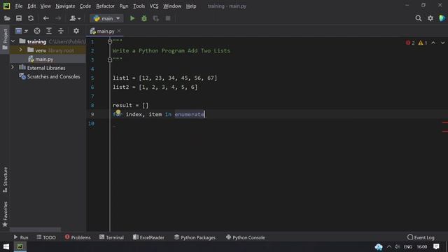Start debugging with the green bug icon
The image size is (448, 252).
click(x=144, y=18)
